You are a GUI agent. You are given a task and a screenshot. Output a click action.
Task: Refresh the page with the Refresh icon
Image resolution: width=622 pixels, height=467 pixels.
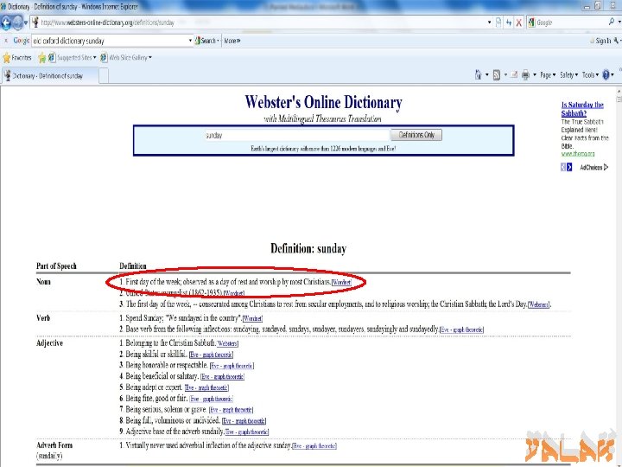pyautogui.click(x=509, y=22)
